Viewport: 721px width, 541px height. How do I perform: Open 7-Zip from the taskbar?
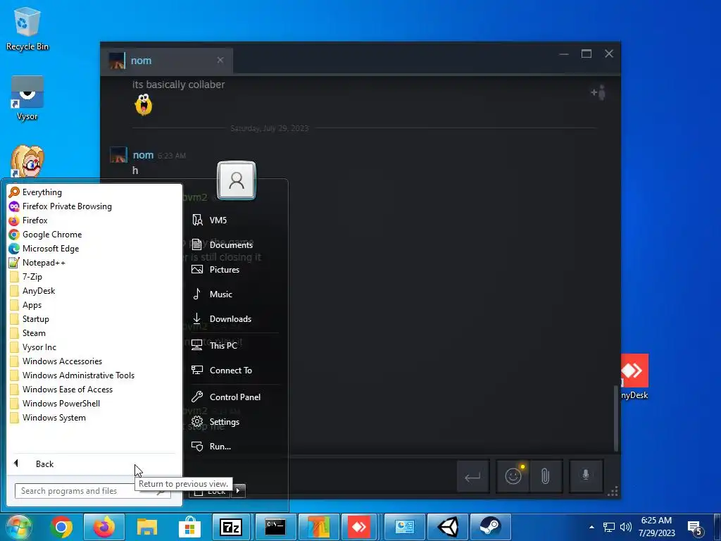(x=231, y=527)
